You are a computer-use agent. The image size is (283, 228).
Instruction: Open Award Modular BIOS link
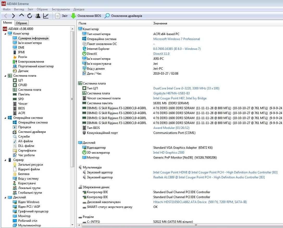pos(171,128)
